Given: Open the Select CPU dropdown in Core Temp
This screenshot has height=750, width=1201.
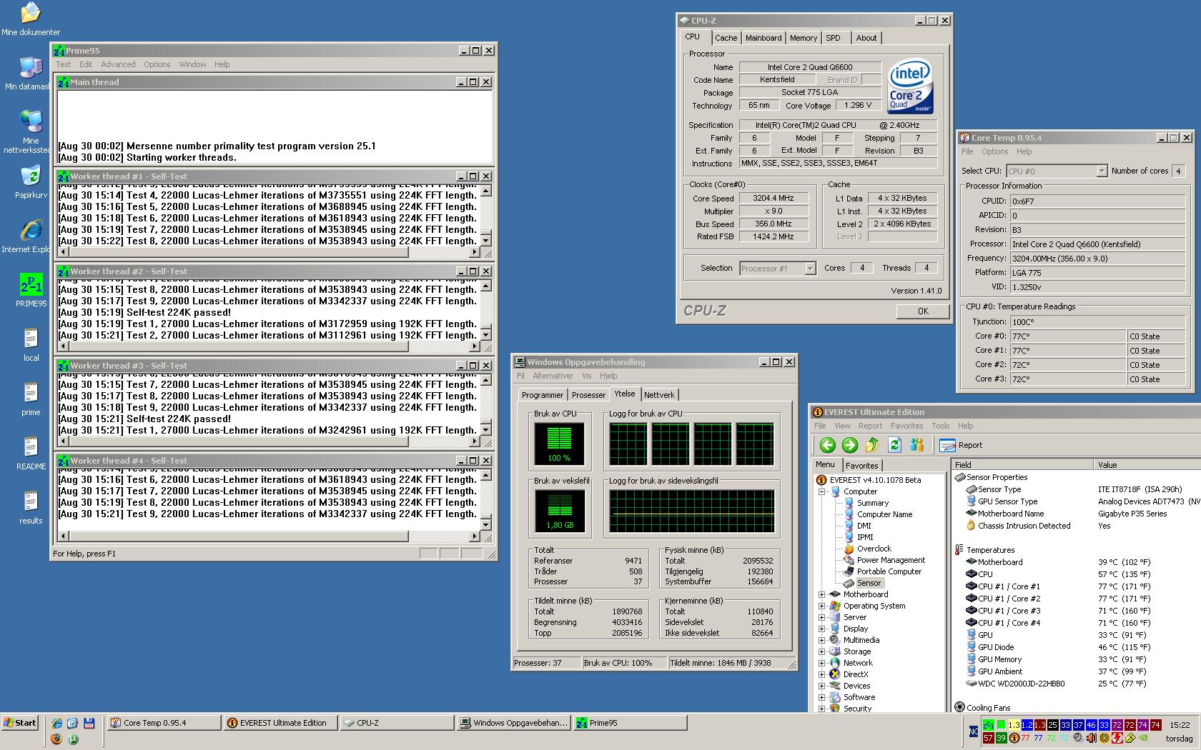Looking at the screenshot, I should coord(1102,171).
